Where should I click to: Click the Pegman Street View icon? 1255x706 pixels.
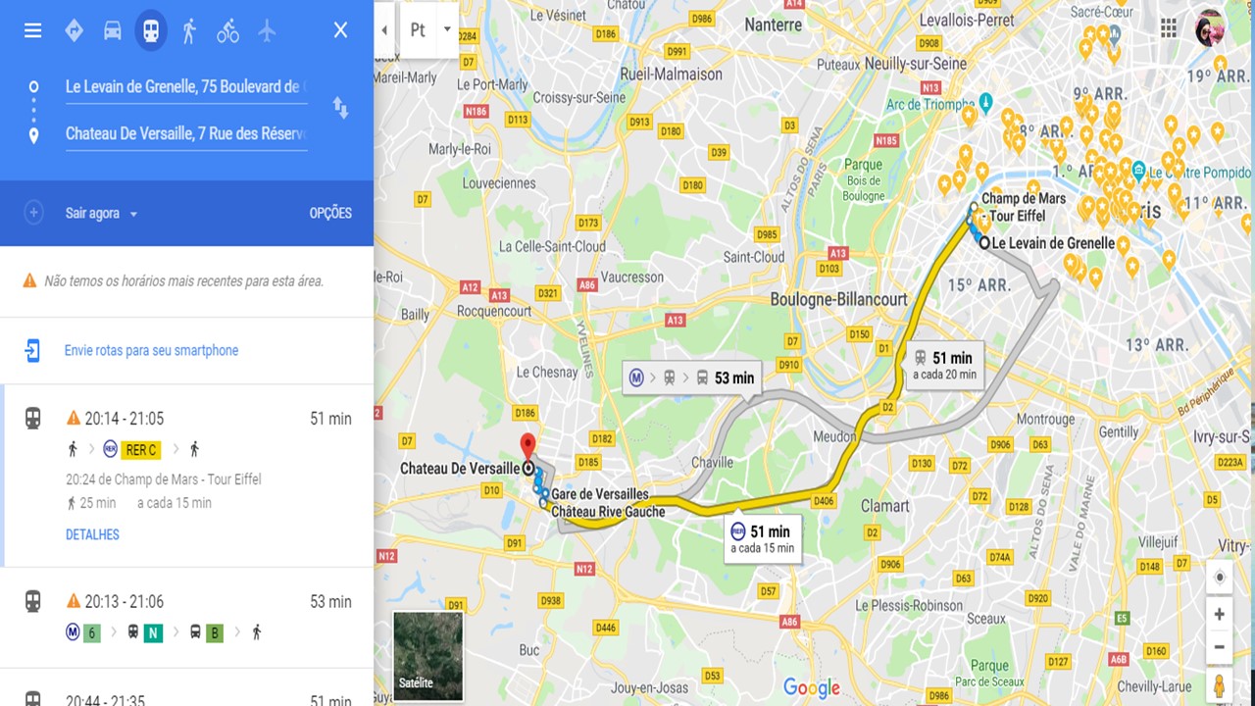(1220, 684)
